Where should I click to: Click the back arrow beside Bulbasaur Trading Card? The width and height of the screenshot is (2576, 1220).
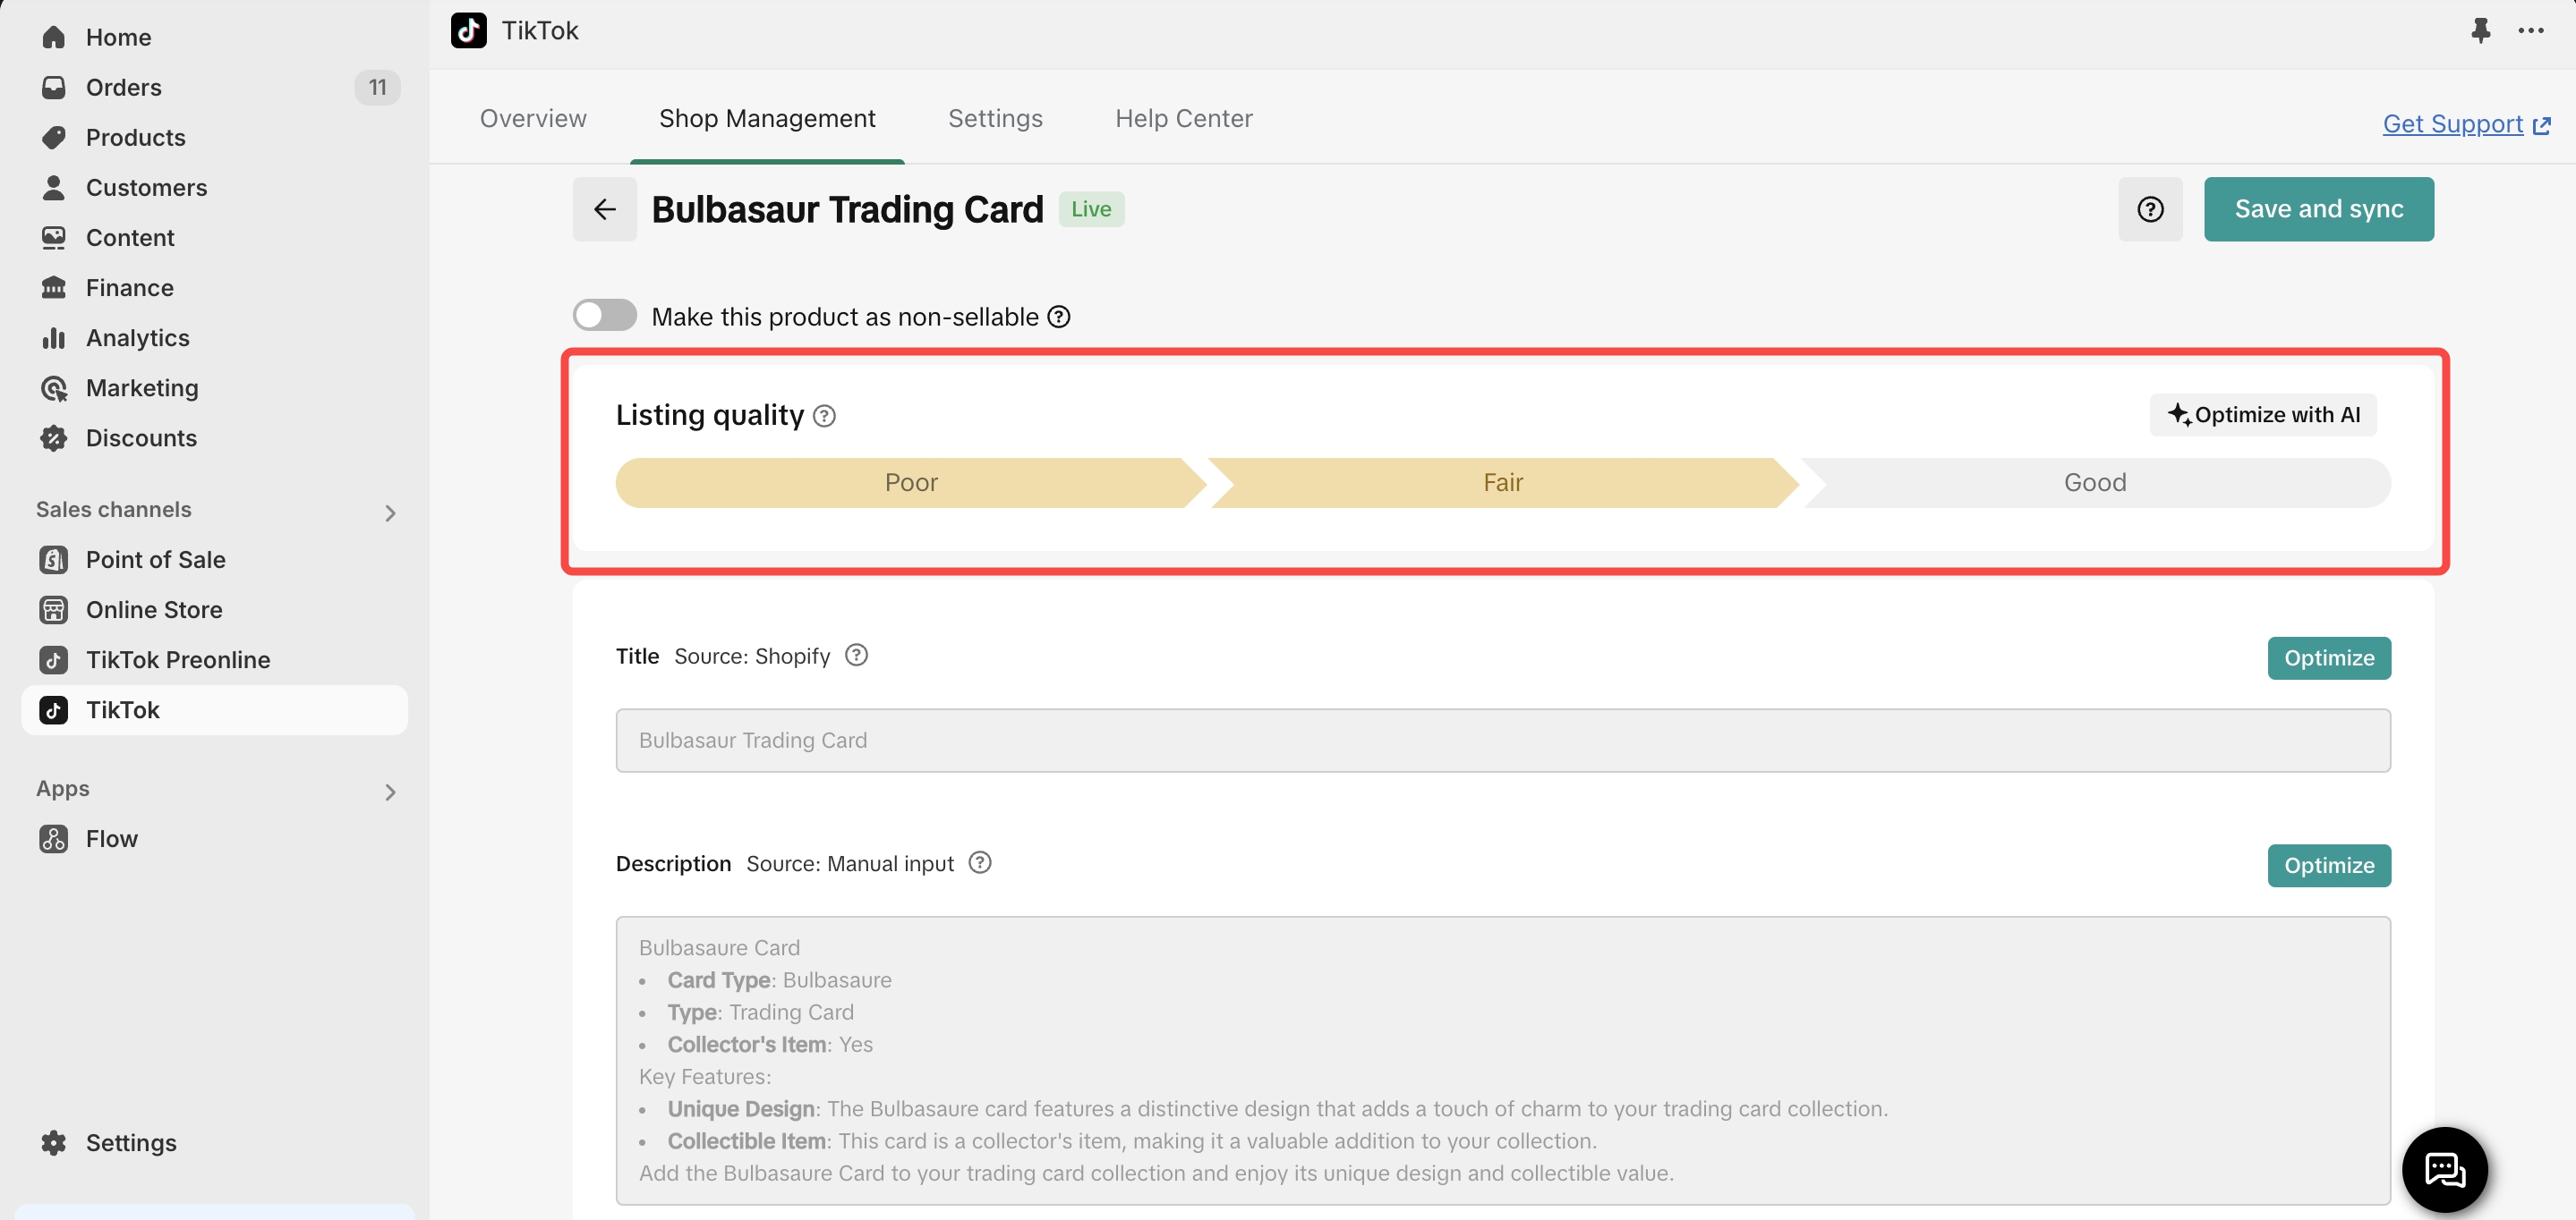click(604, 208)
